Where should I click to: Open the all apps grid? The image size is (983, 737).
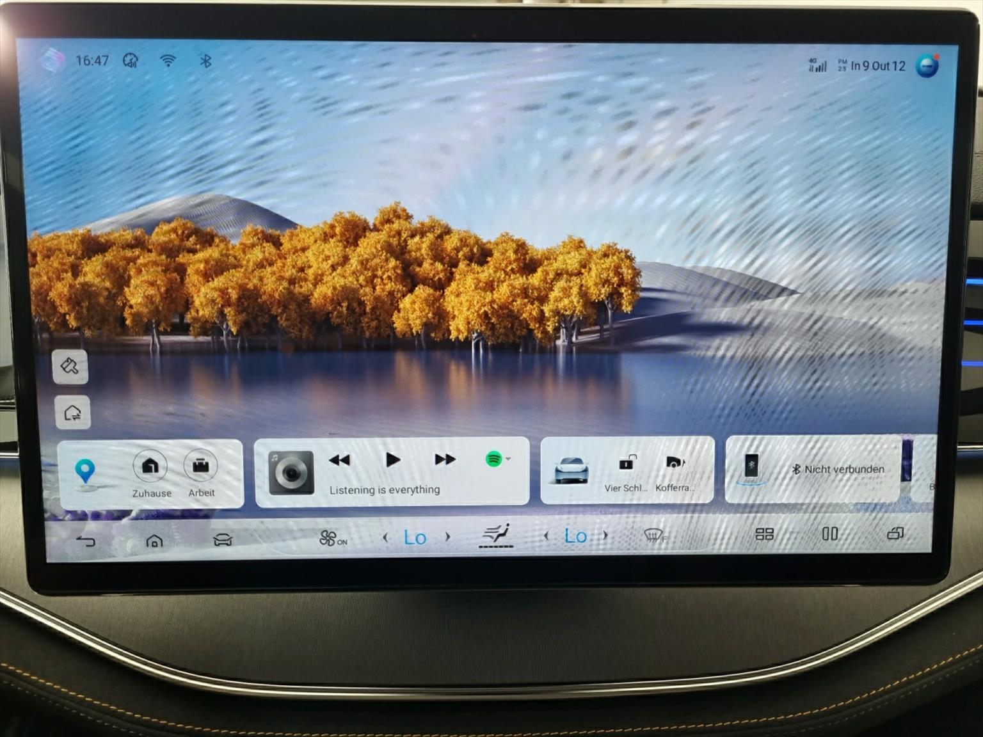tap(765, 534)
